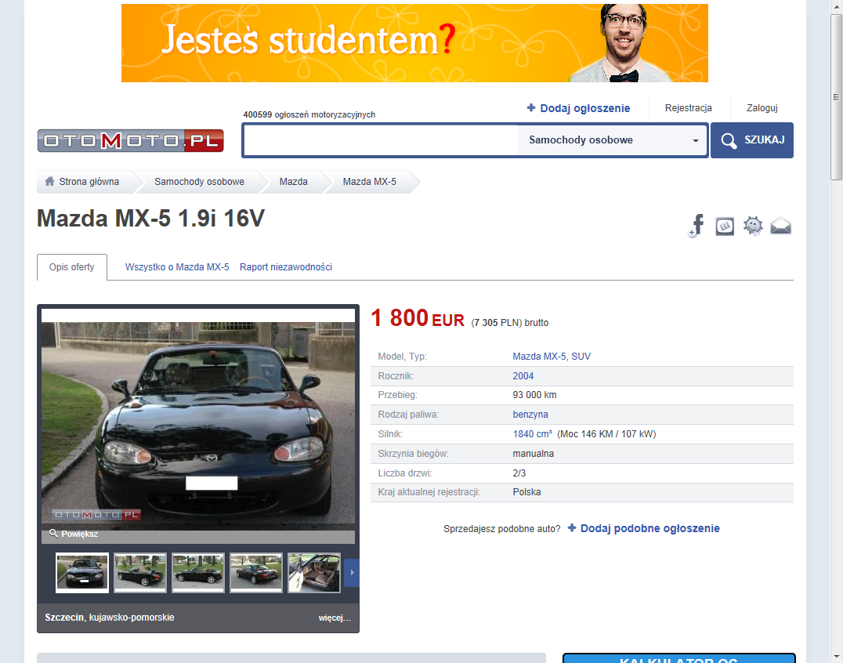Click the vertical scrollbar thumb

[836, 97]
